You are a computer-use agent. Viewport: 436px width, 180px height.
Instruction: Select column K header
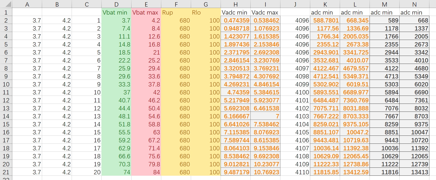[325, 4]
